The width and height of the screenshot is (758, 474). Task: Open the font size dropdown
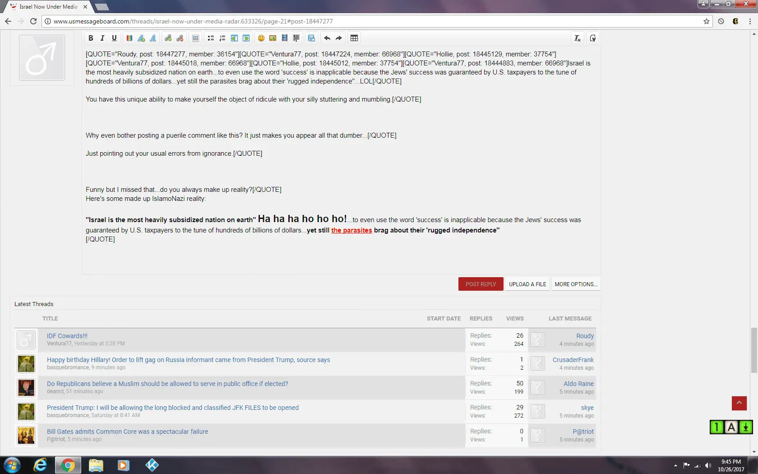point(141,38)
